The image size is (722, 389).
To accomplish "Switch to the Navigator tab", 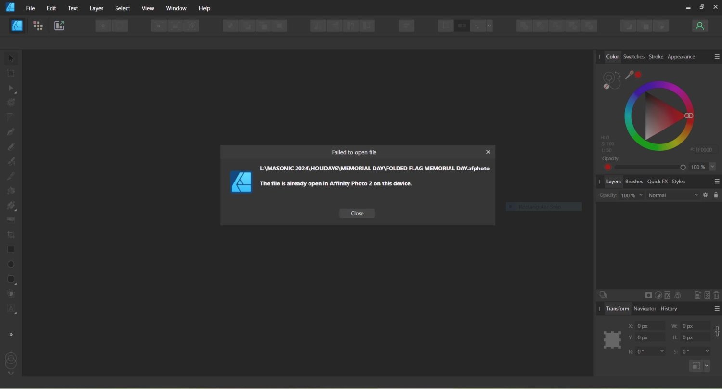I will (645, 308).
